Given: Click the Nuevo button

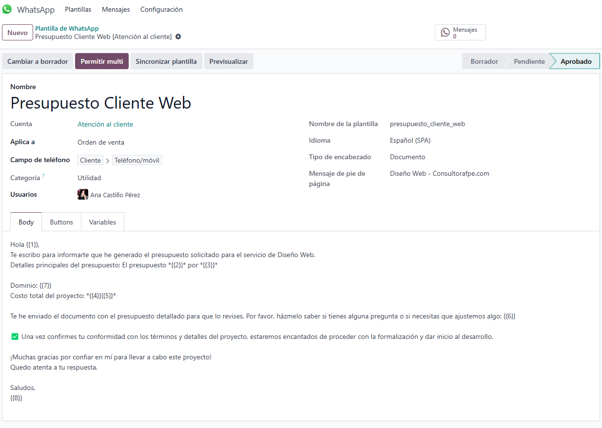Looking at the screenshot, I should click(x=18, y=33).
